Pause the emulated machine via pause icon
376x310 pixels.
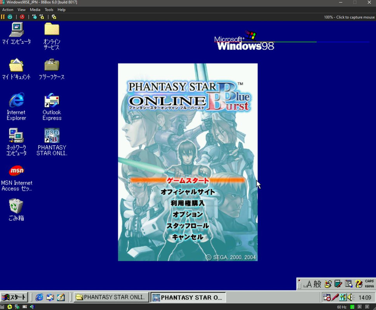[3, 17]
